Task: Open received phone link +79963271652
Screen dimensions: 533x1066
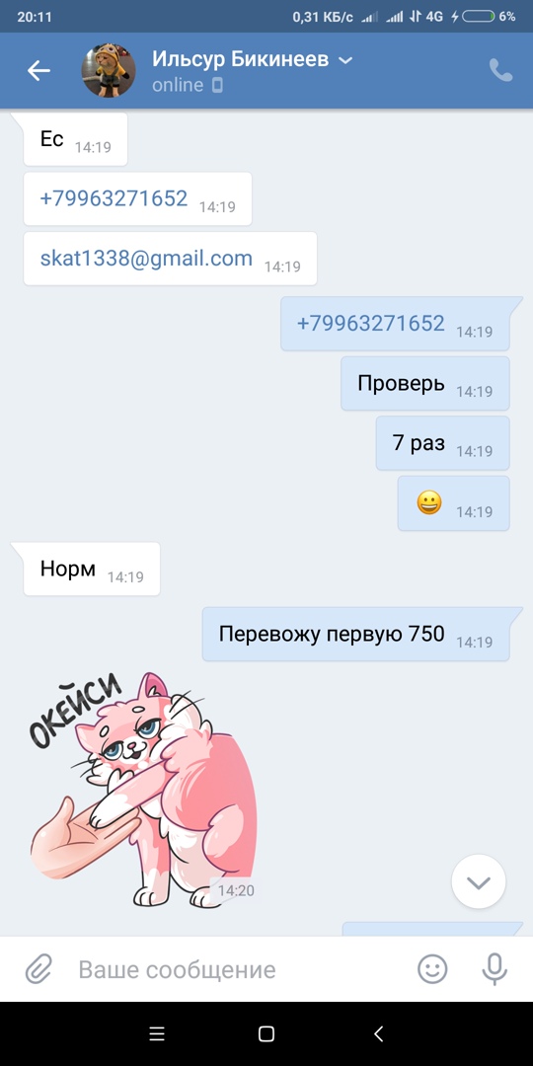Action: [114, 197]
